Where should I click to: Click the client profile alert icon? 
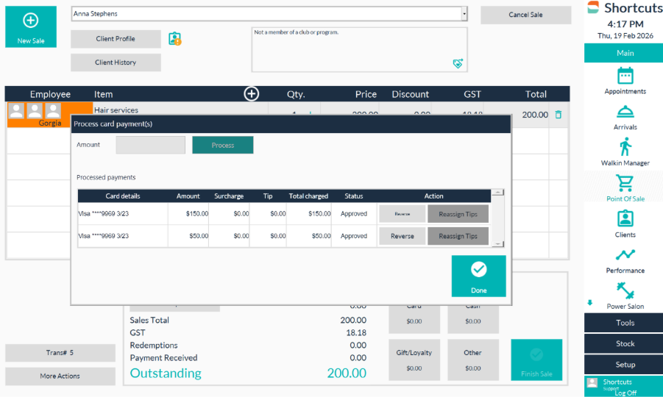click(x=174, y=39)
